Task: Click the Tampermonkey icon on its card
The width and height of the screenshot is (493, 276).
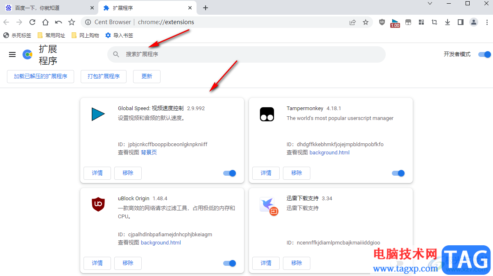Action: pos(267,114)
